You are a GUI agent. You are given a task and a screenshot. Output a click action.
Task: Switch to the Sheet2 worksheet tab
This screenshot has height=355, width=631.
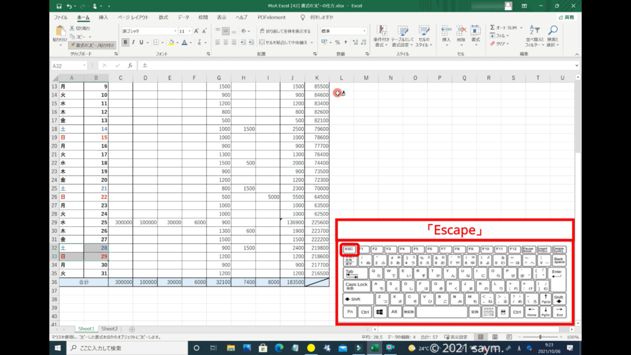click(109, 329)
